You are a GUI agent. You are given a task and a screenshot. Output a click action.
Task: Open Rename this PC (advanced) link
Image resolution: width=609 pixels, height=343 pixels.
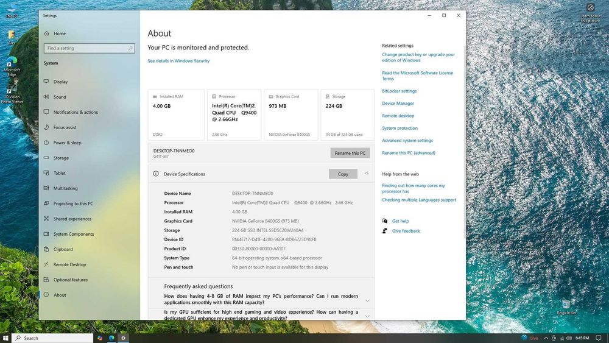(x=408, y=153)
